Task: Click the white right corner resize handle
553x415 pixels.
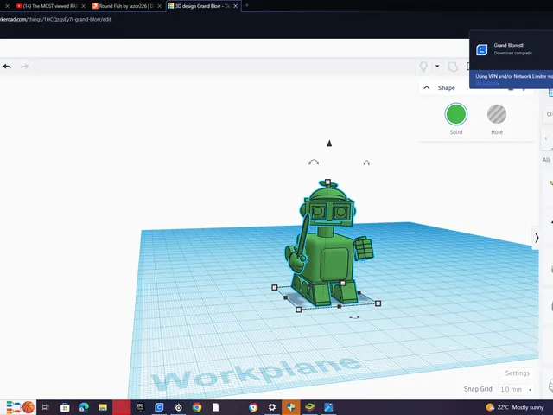Action: click(x=378, y=303)
